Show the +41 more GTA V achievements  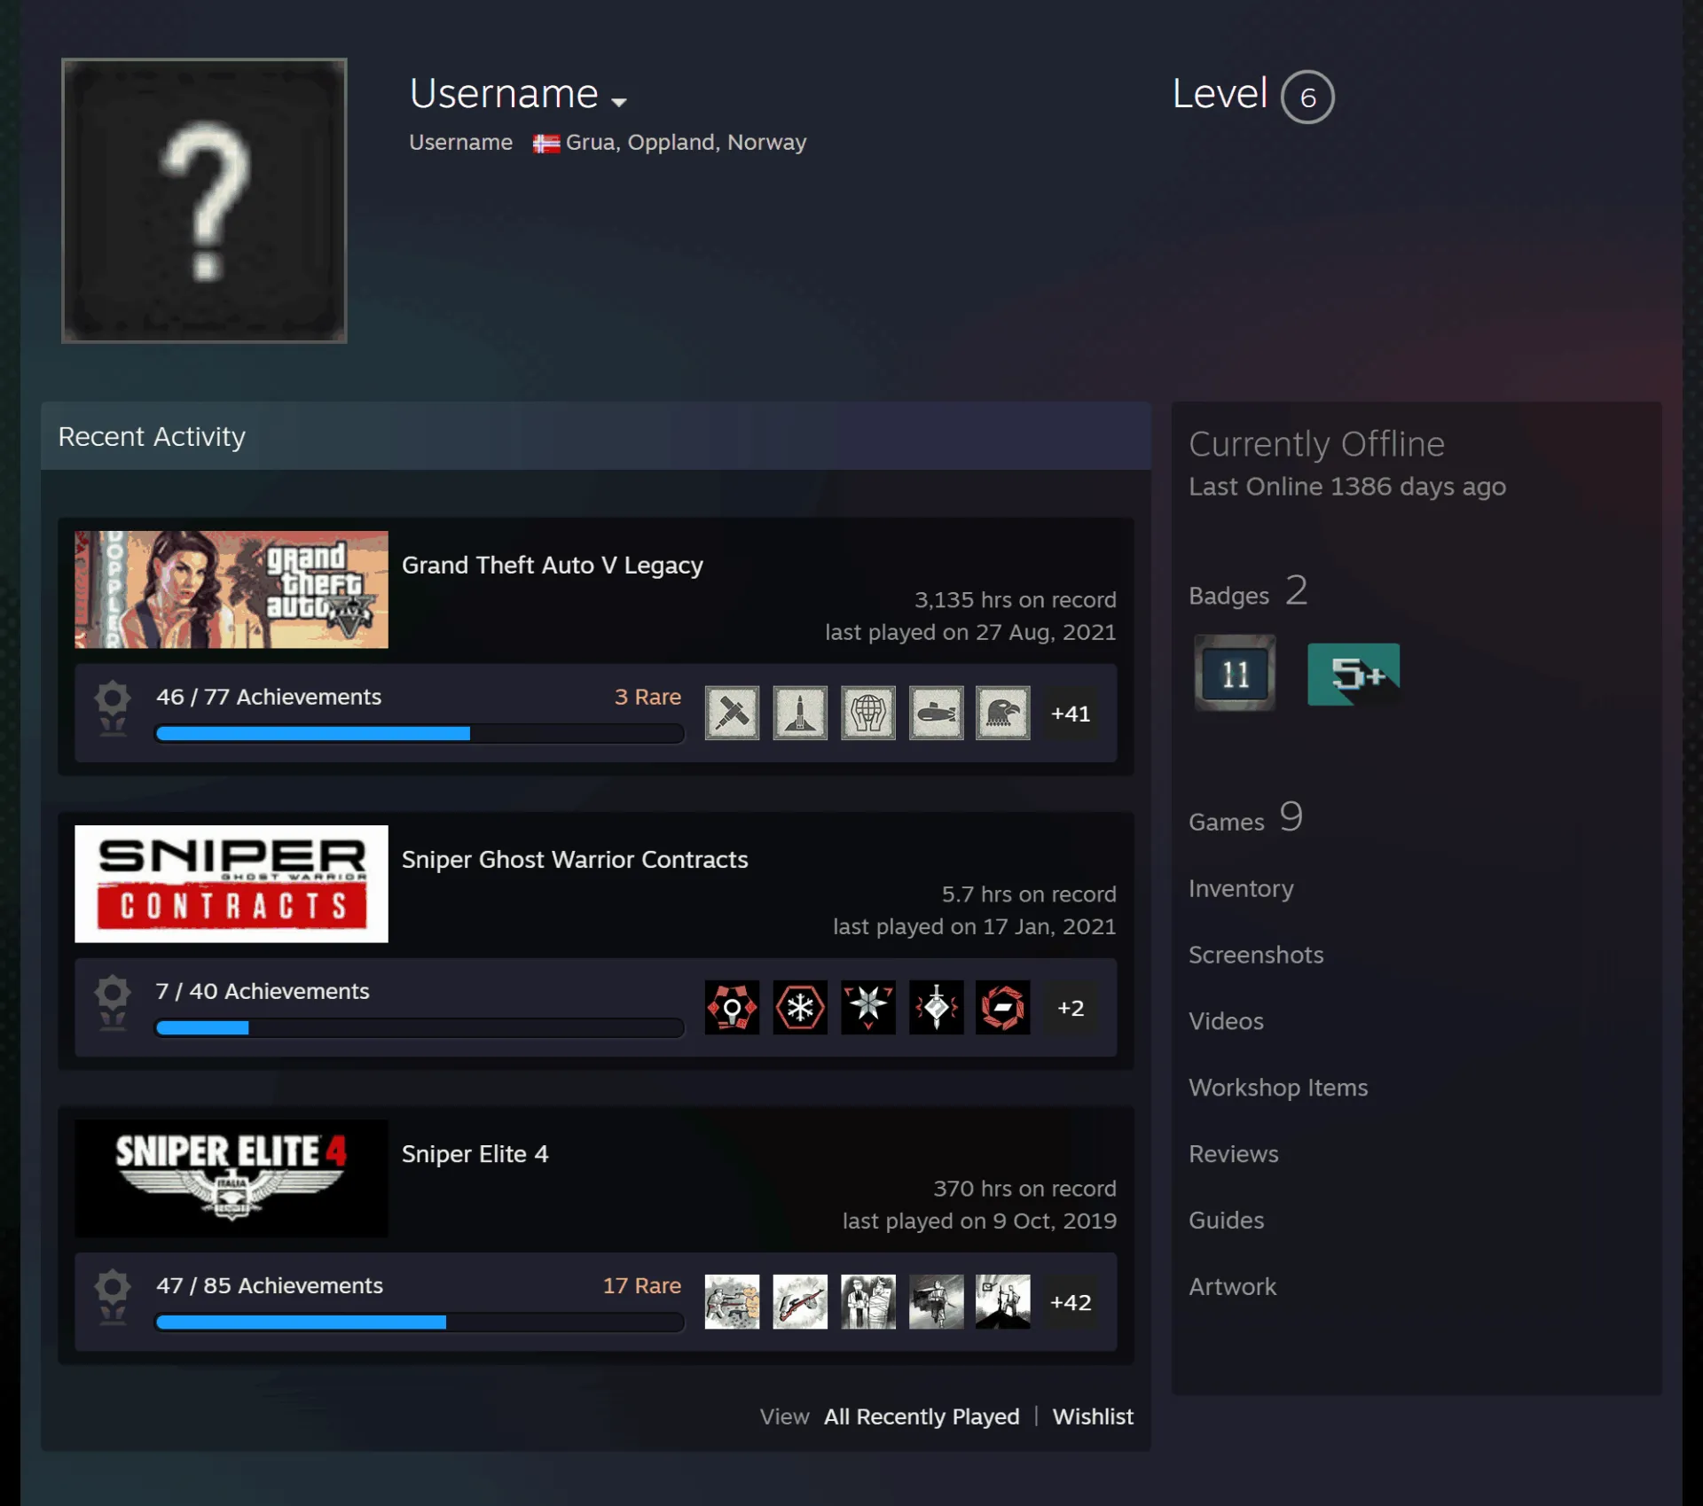click(1071, 714)
